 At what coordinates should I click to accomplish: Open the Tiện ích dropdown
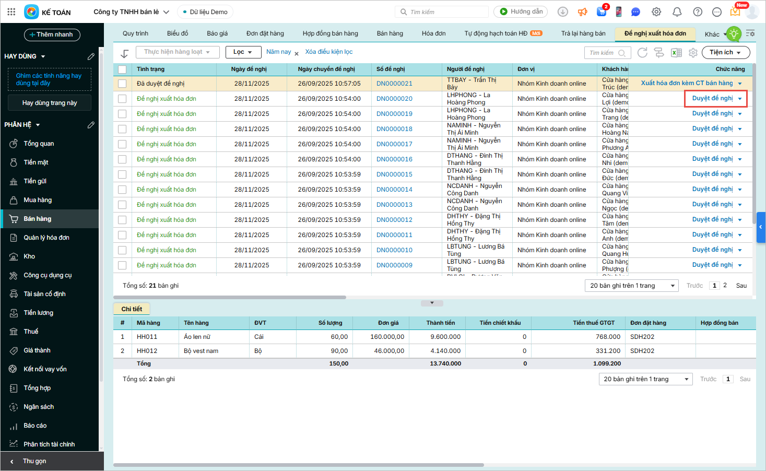click(x=725, y=53)
